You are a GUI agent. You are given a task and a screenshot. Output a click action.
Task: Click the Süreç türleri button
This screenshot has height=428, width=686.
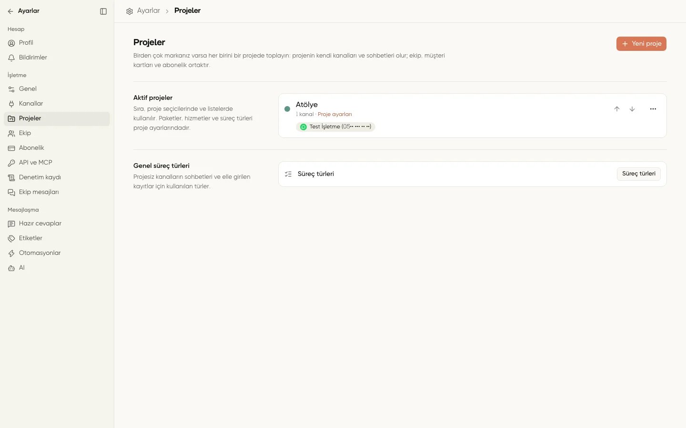click(x=639, y=174)
